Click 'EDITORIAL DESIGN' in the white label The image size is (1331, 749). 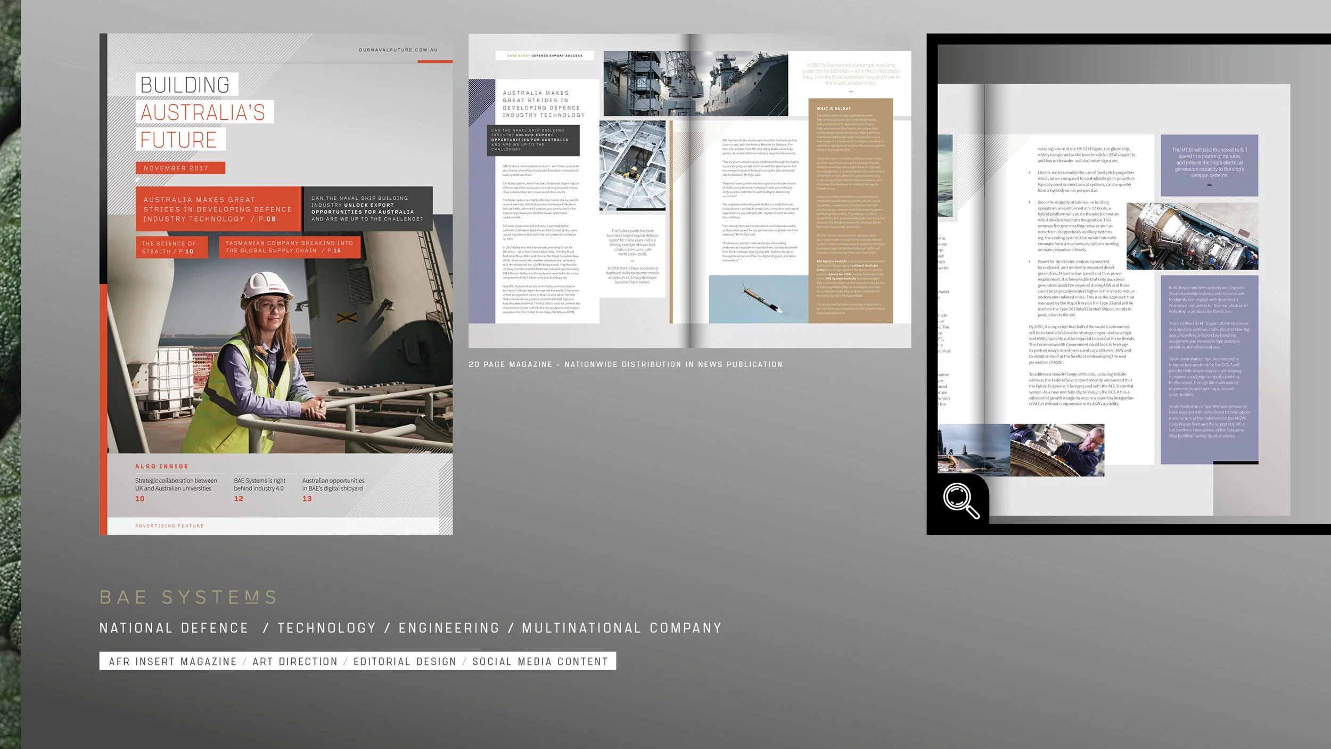click(x=405, y=661)
